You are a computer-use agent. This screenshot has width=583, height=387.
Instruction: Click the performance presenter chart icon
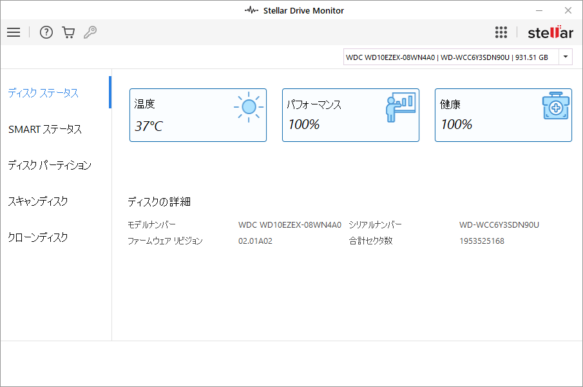pos(400,107)
